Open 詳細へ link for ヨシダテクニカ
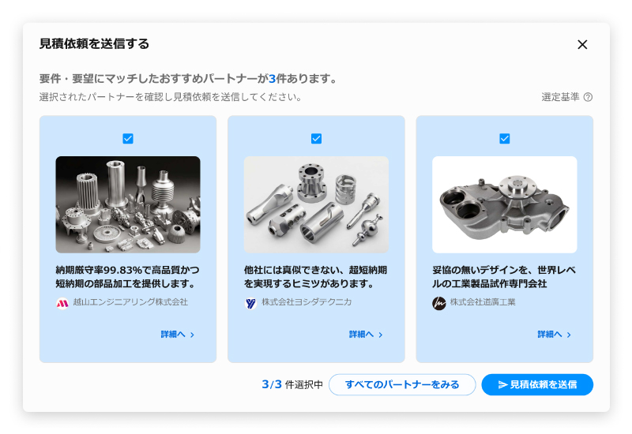The image size is (632, 434). (366, 334)
